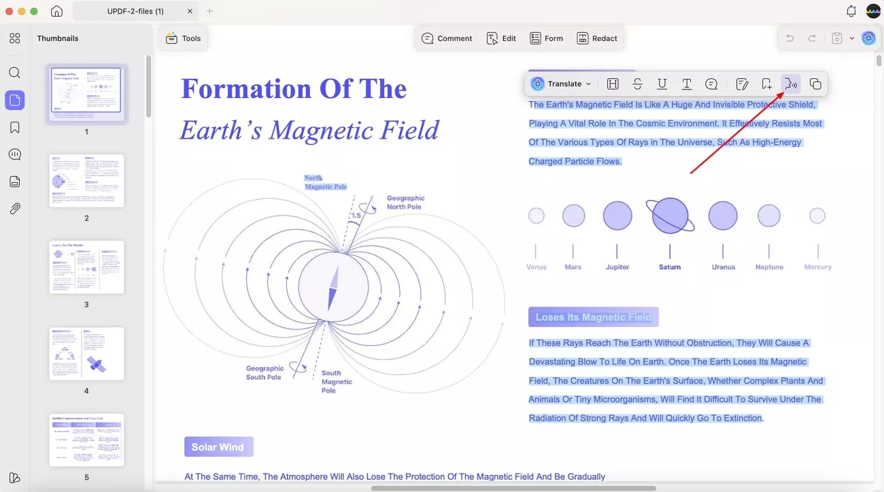
Task: Expand the save options dropdown arrow
Action: pyautogui.click(x=851, y=39)
